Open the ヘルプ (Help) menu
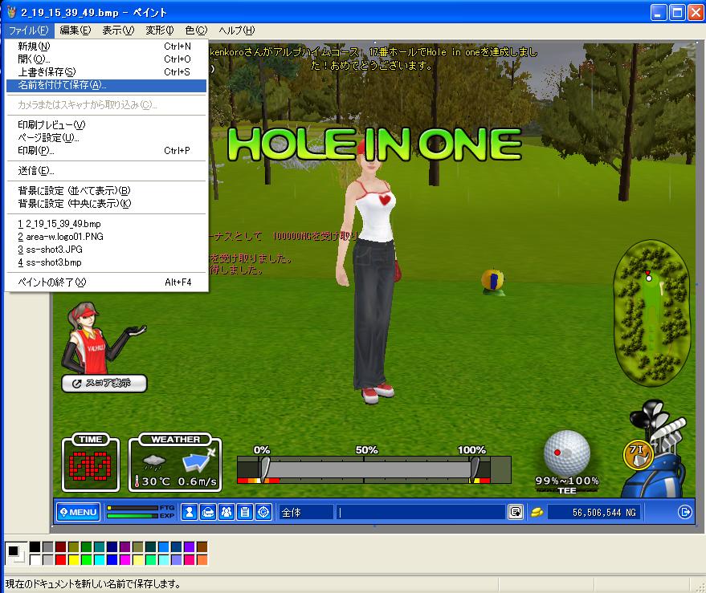 tap(236, 30)
